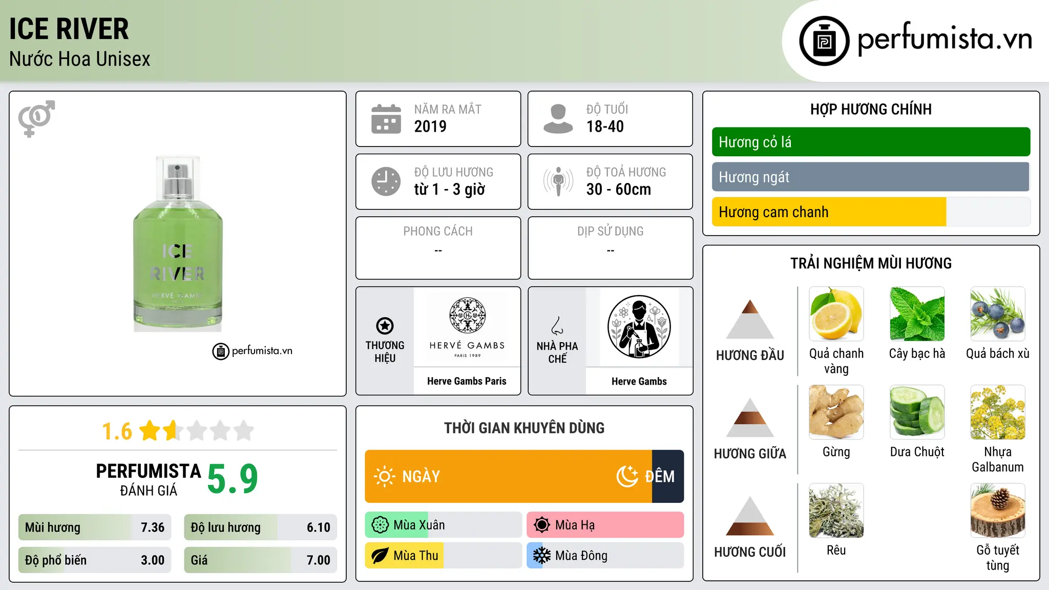Select the Rêu moss thumbnail
The image size is (1049, 590).
point(836,511)
